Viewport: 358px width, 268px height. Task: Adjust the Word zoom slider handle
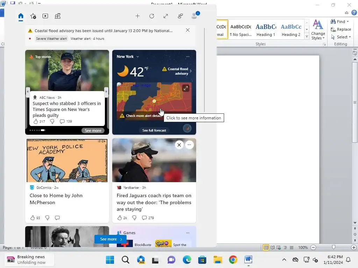pos(334,247)
